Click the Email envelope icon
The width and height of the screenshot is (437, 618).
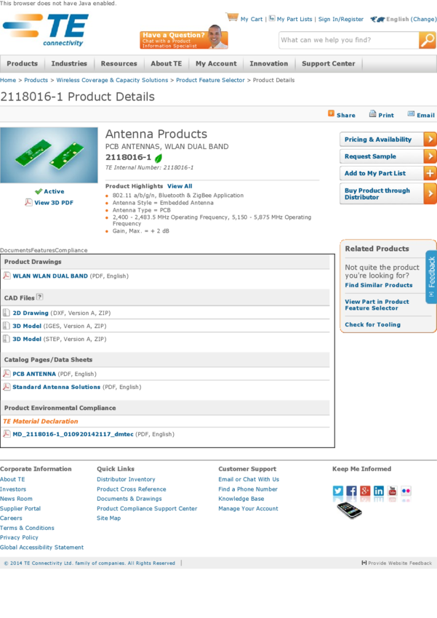(x=411, y=114)
